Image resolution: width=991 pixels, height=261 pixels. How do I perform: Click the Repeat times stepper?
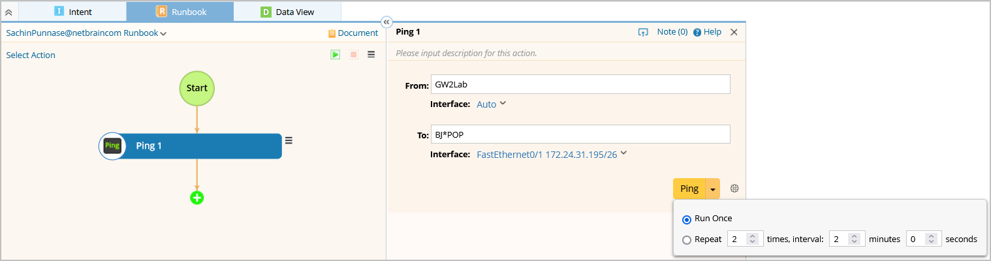click(753, 239)
